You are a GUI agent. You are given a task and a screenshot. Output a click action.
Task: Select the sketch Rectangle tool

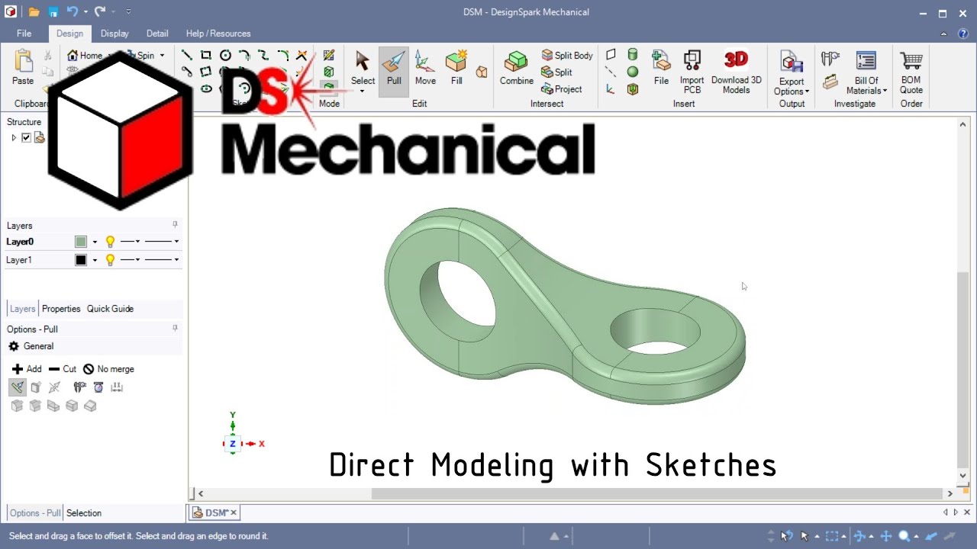(x=206, y=55)
